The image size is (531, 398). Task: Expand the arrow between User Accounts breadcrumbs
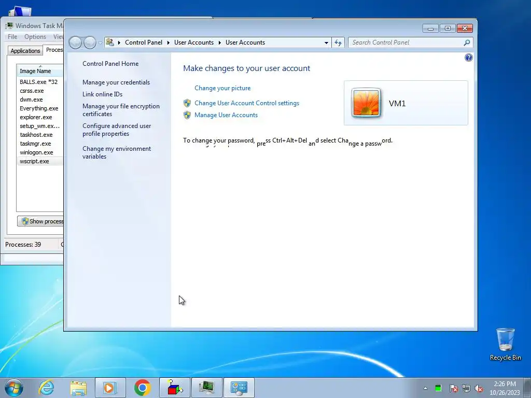[220, 42]
